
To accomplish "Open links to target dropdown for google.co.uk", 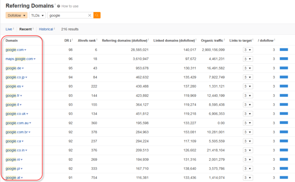I will click(248, 114).
